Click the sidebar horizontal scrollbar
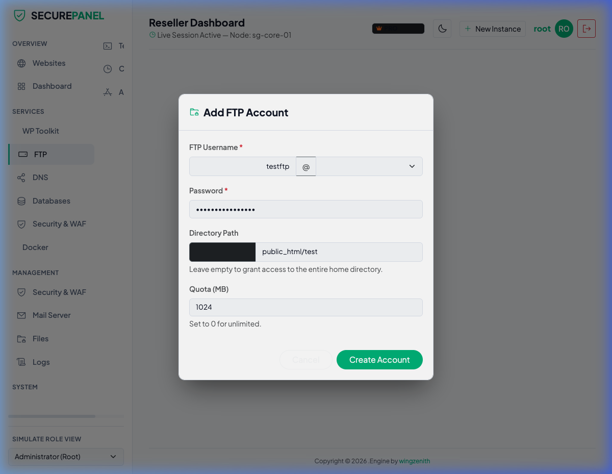This screenshot has width=612, height=474. click(52, 416)
